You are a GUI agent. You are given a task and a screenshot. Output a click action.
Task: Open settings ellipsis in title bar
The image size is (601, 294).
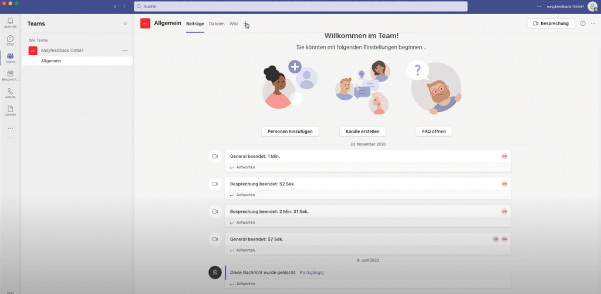pyautogui.click(x=539, y=6)
